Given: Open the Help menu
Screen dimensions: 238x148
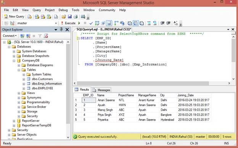Looking at the screenshot, I should click(122, 10).
